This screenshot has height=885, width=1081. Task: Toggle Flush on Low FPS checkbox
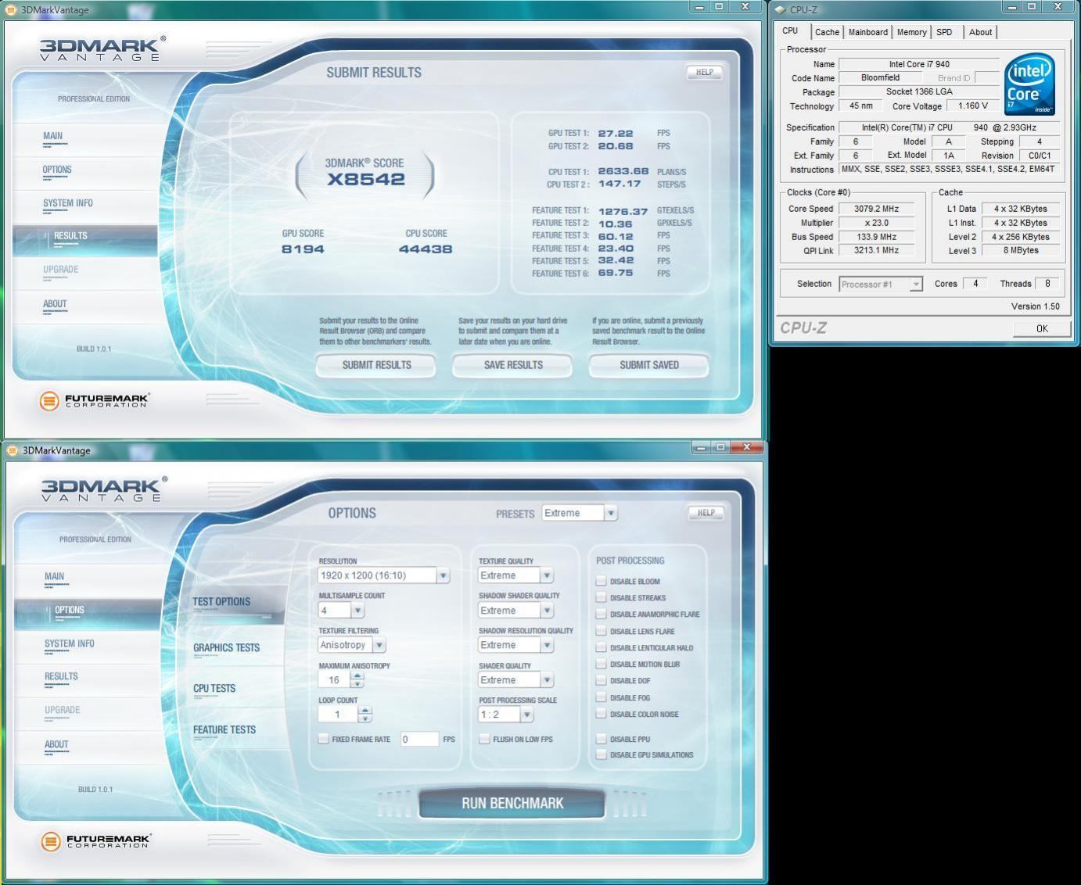click(x=484, y=739)
